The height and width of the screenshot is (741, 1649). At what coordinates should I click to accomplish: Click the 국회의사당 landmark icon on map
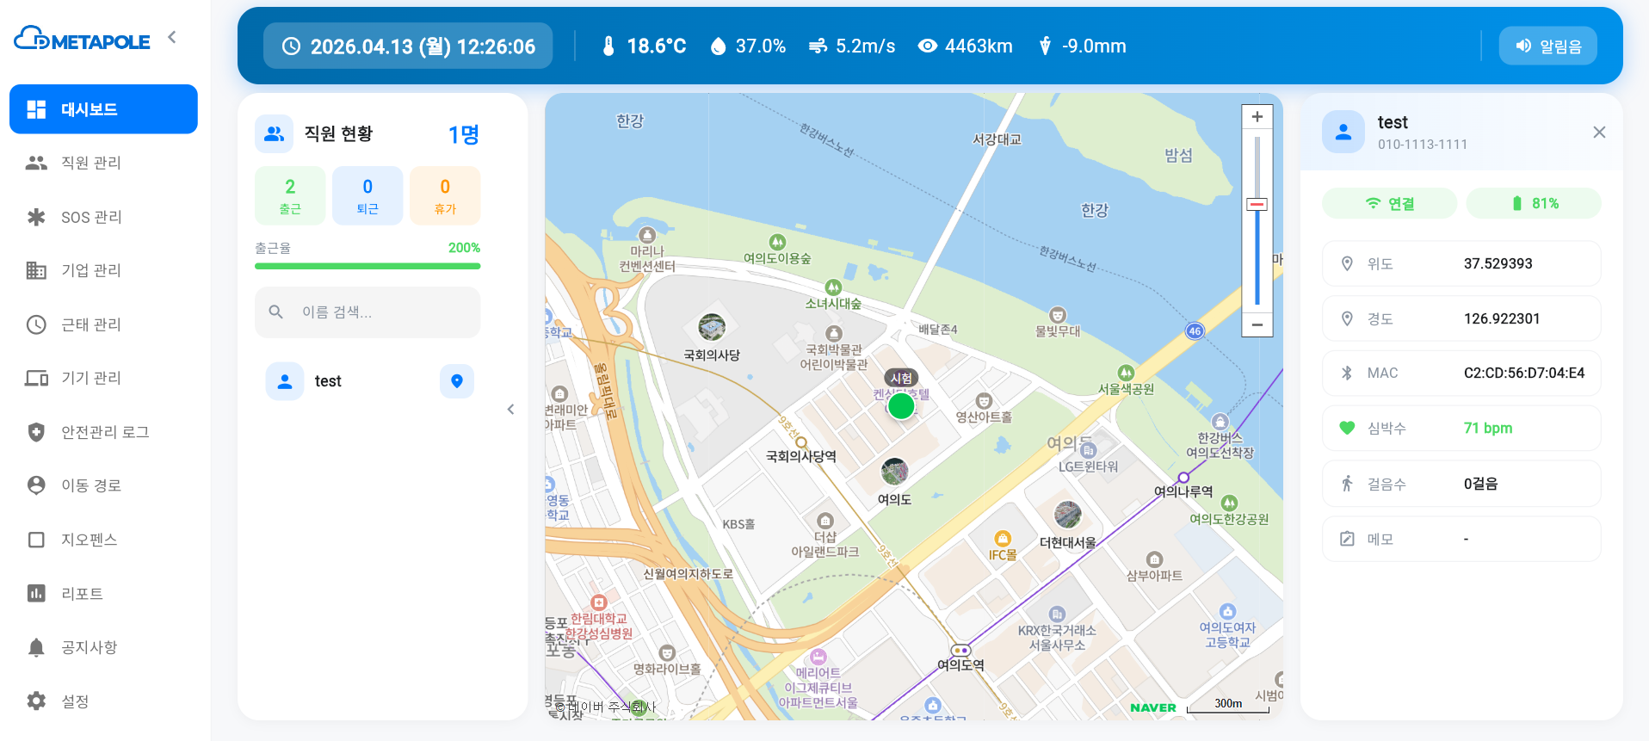click(x=712, y=327)
